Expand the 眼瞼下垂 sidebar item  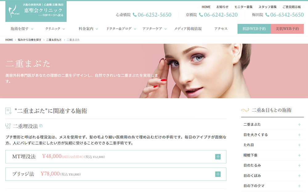pyautogui.click(x=299, y=155)
